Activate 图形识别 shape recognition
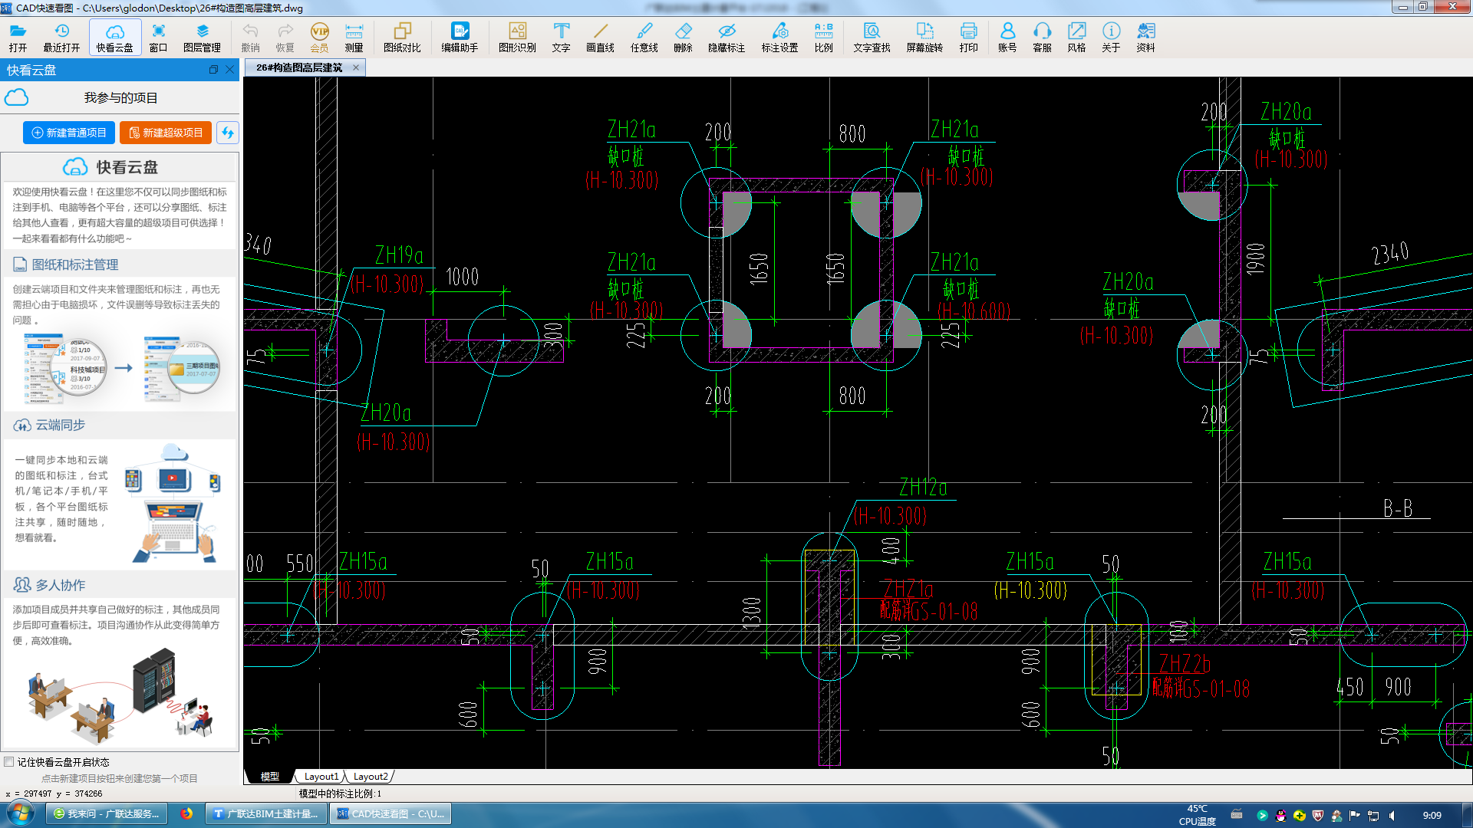Image resolution: width=1473 pixels, height=828 pixels. tap(517, 38)
